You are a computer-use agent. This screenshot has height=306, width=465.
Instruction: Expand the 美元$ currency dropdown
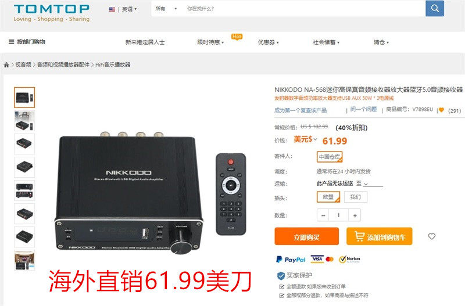(x=305, y=139)
